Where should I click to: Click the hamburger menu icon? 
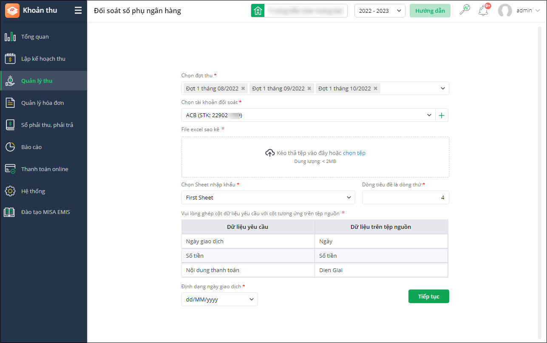78,11
